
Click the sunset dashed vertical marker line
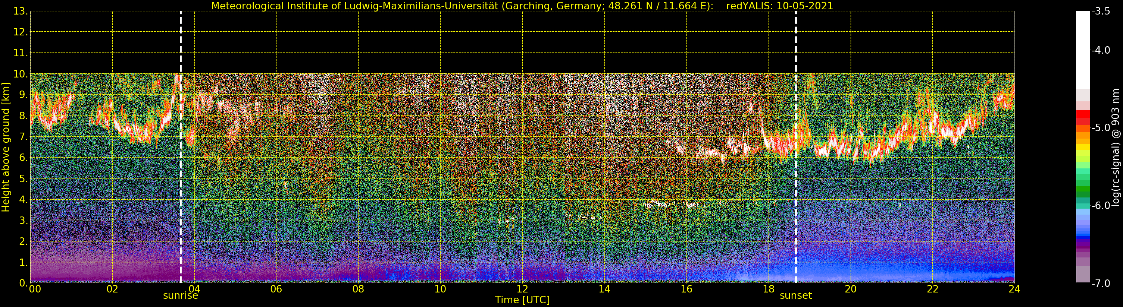tap(795, 147)
